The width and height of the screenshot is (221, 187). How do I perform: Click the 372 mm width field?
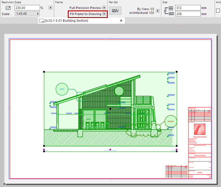coord(188,8)
